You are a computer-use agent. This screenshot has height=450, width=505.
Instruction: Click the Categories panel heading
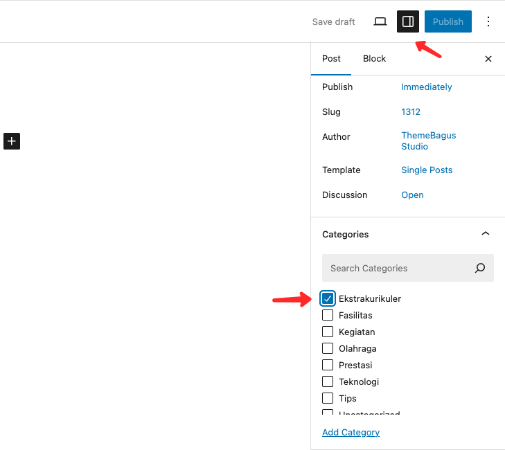click(x=345, y=234)
